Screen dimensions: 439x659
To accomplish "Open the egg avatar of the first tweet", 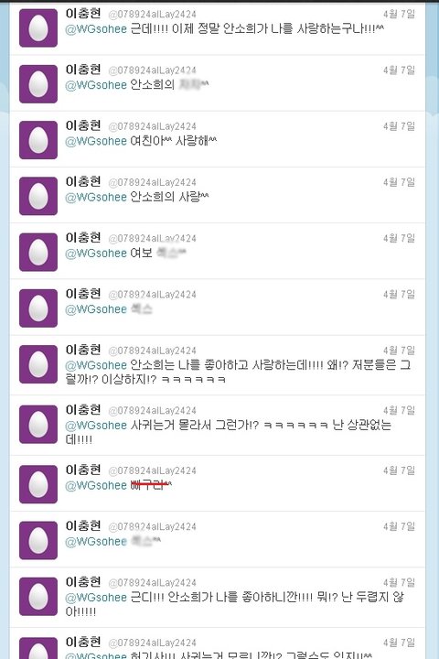I will [38, 27].
